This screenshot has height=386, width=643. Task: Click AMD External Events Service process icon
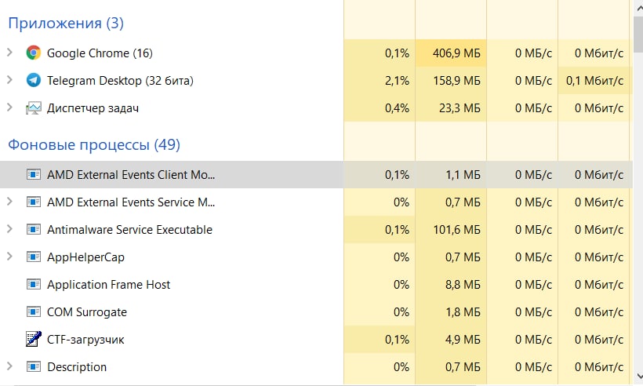click(34, 202)
